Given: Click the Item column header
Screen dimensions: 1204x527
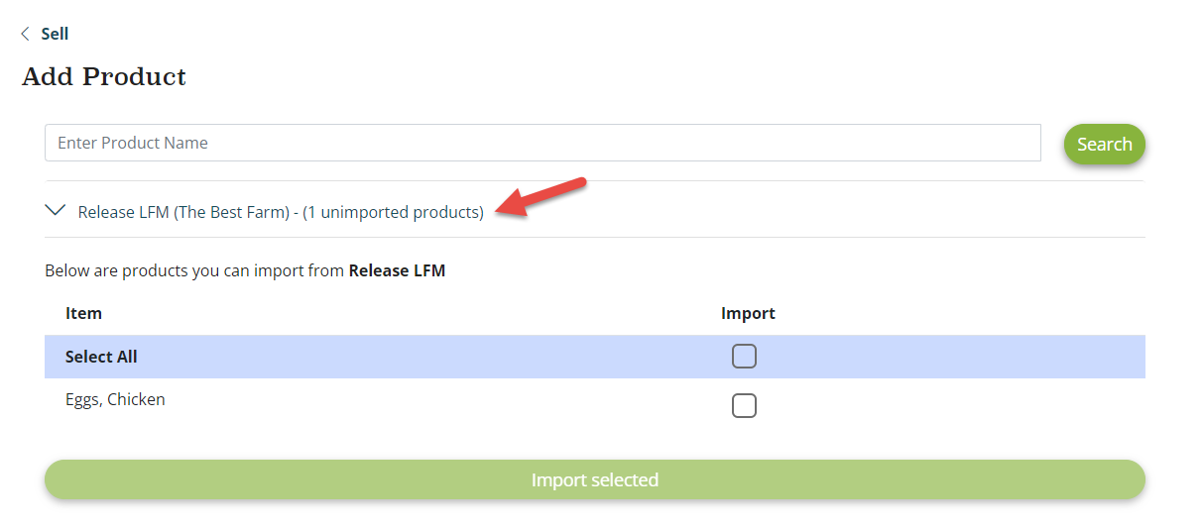Looking at the screenshot, I should point(83,313).
